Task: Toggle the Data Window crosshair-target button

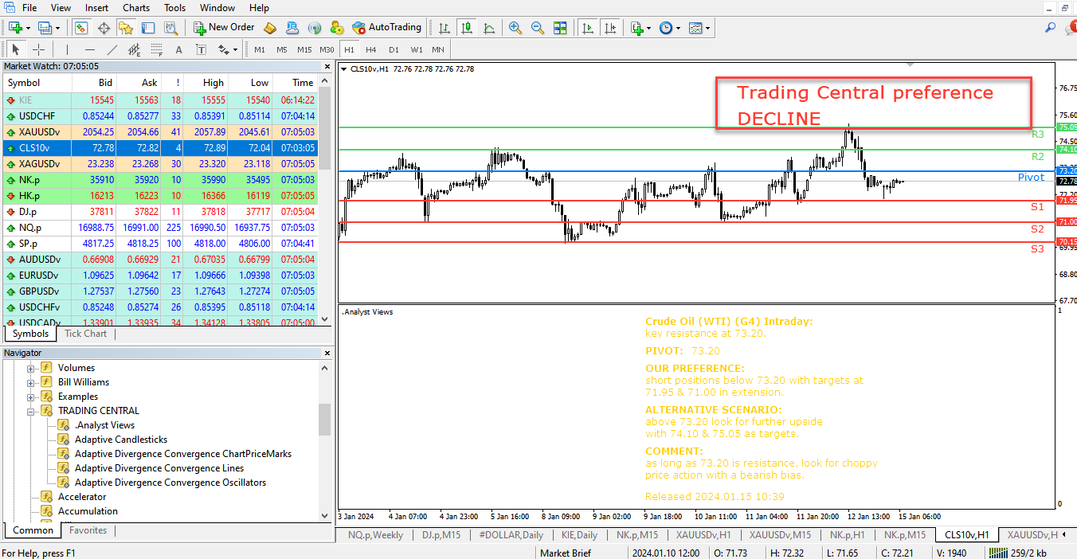Action: pyautogui.click(x=104, y=28)
